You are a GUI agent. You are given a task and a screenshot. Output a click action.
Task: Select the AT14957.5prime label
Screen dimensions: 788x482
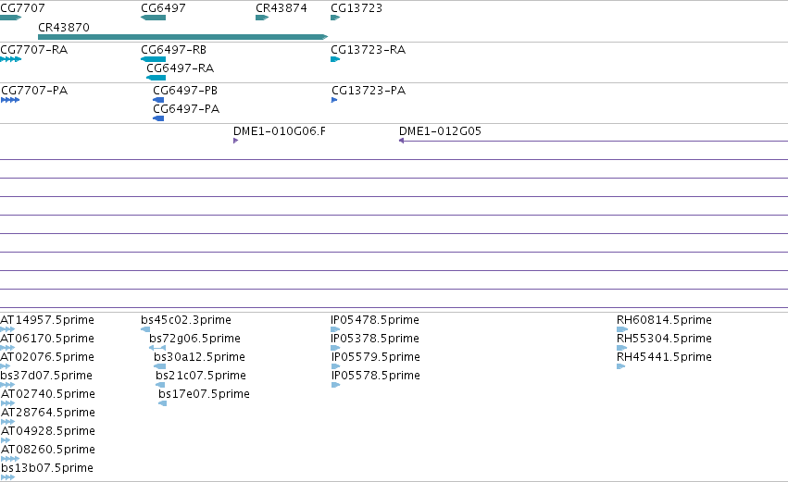point(47,320)
